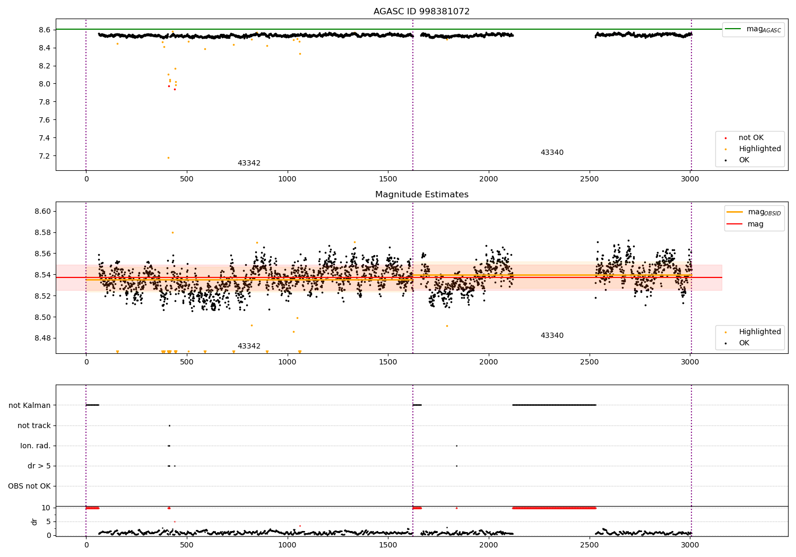Click y-axis tick "8.48" in Magnitude Estimates
The width and height of the screenshot is (796, 557).
tap(43, 338)
